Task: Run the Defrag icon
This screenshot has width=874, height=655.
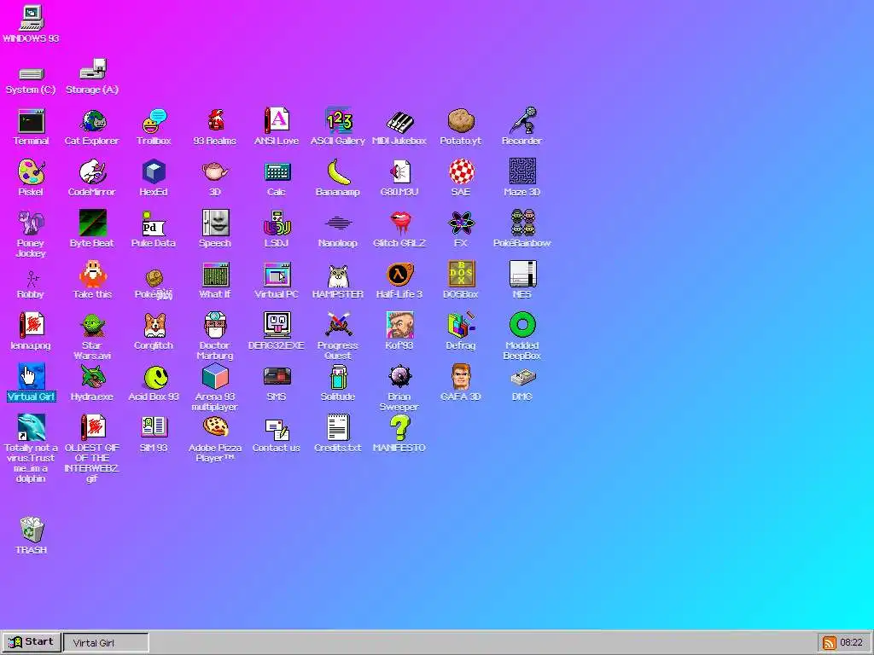Action: point(460,327)
